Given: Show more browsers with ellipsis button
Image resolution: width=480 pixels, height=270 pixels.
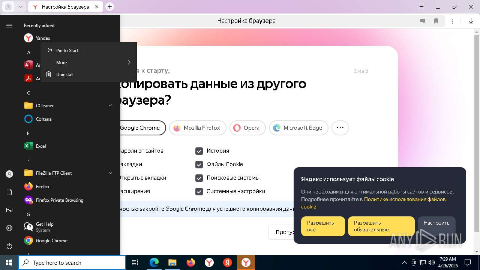Looking at the screenshot, I should click(x=340, y=128).
